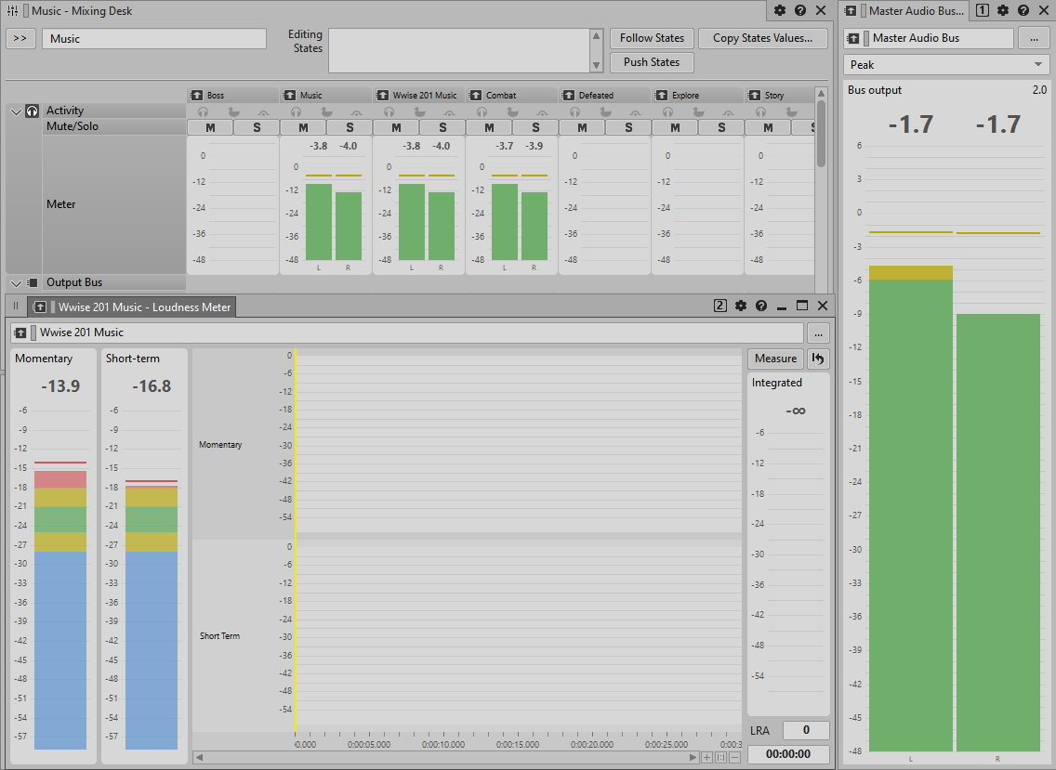The image size is (1056, 770).
Task: Solo the Combat bus strip
Action: click(x=535, y=127)
